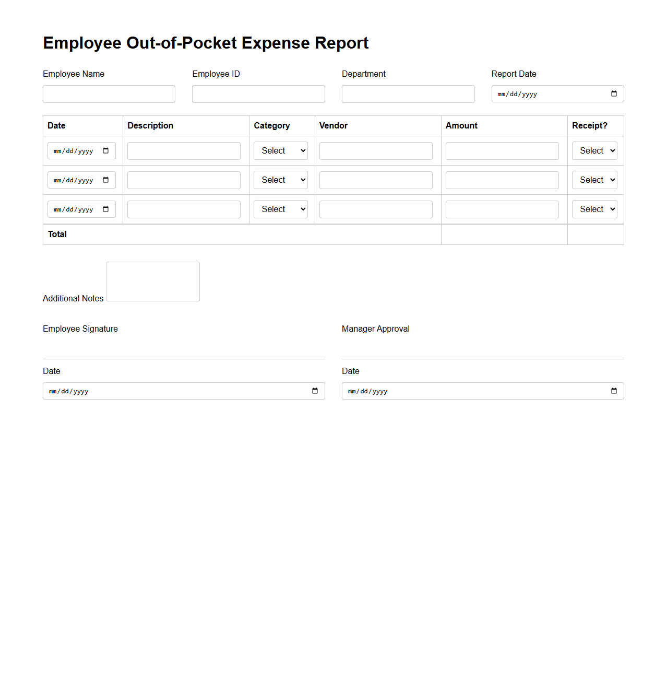Open the Employee Signature date calendar picker
The image size is (667, 679).
click(315, 391)
